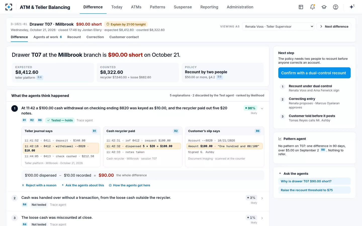Click the highlighted dispensed 5 × $20 row
This screenshot has width=362, height=226.
(143, 146)
